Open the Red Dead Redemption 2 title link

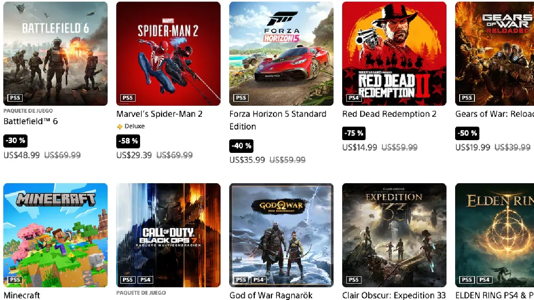point(389,114)
